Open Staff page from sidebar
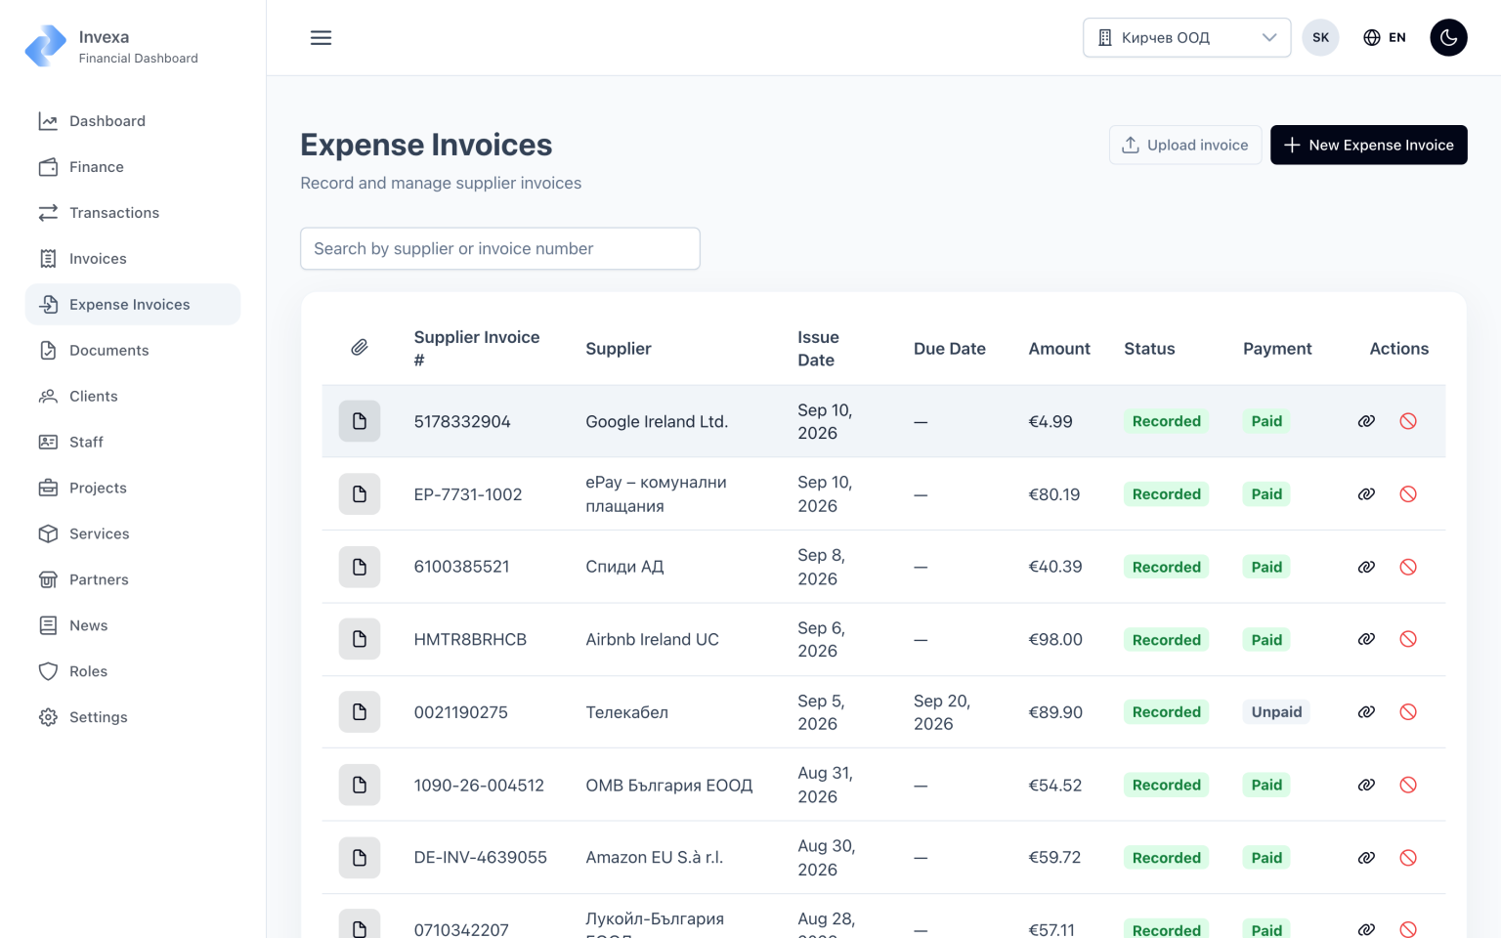This screenshot has width=1501, height=938. (133, 443)
